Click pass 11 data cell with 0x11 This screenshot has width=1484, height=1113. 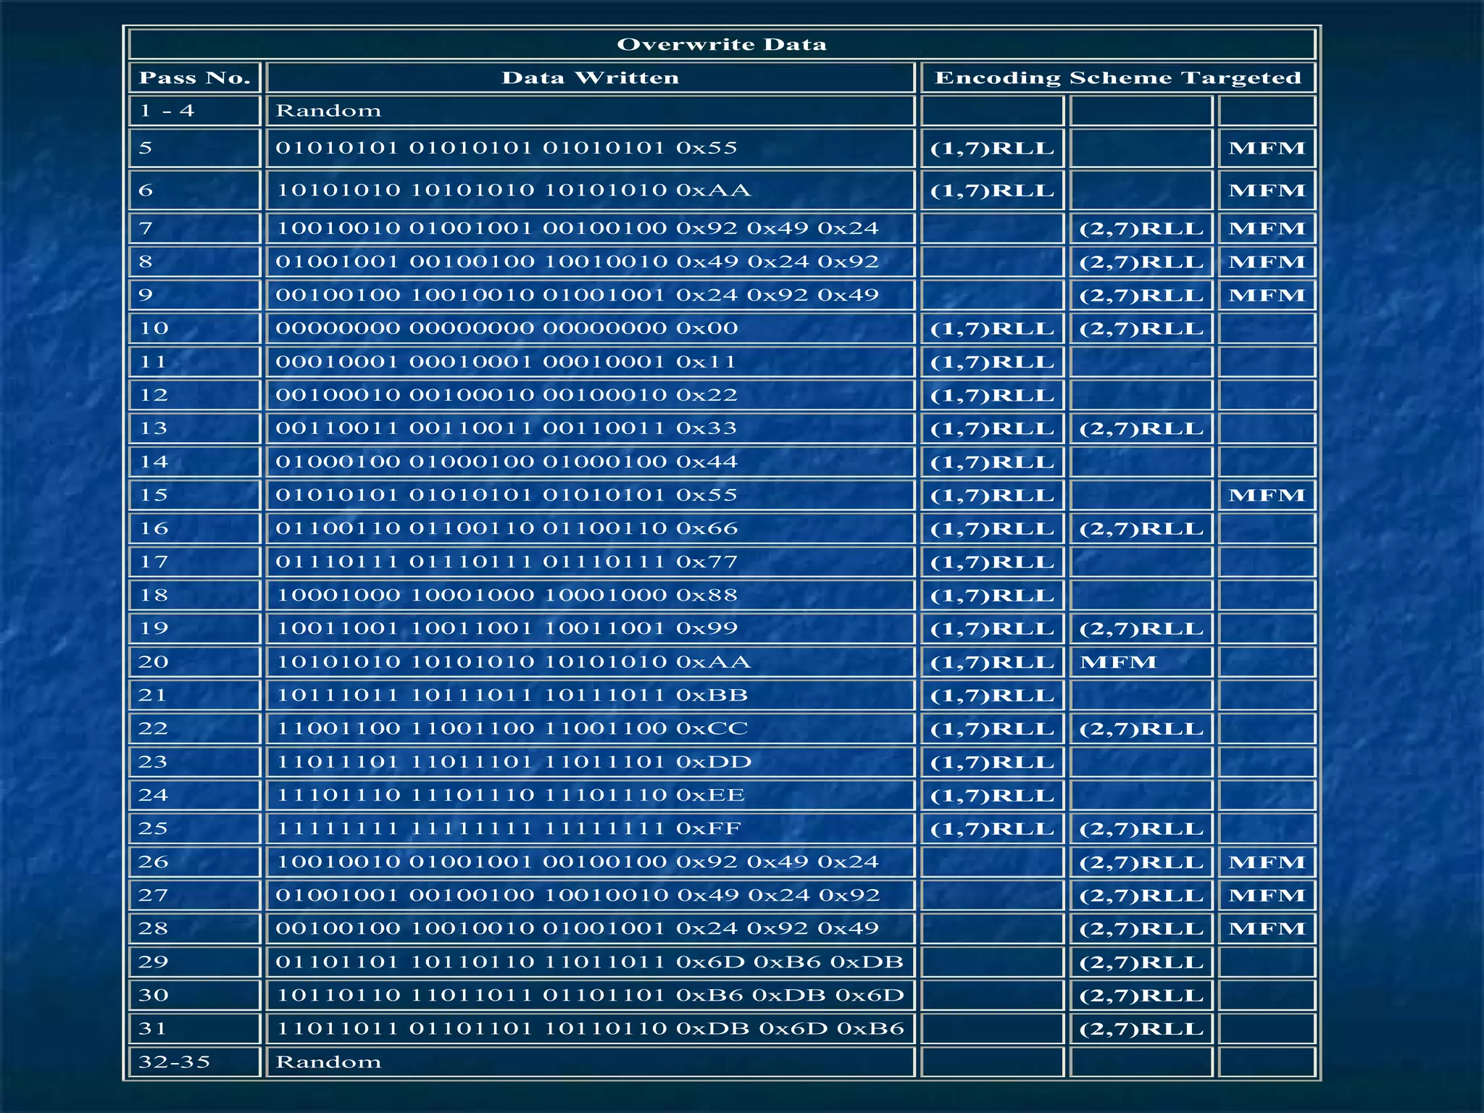[x=591, y=362]
